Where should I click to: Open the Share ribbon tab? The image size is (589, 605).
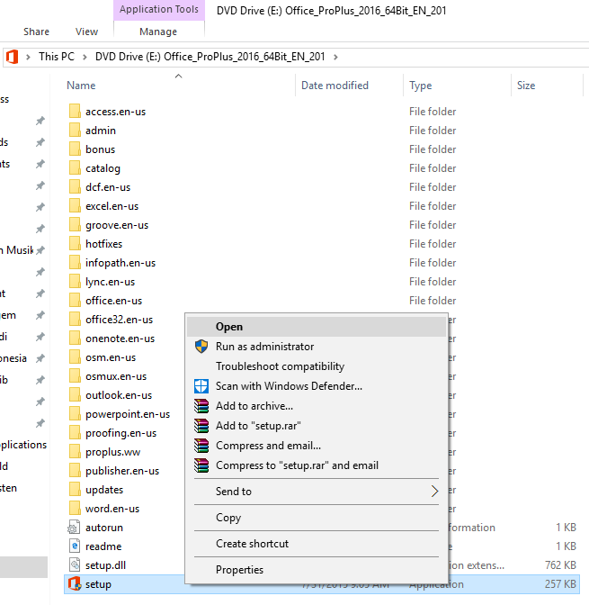pyautogui.click(x=36, y=32)
